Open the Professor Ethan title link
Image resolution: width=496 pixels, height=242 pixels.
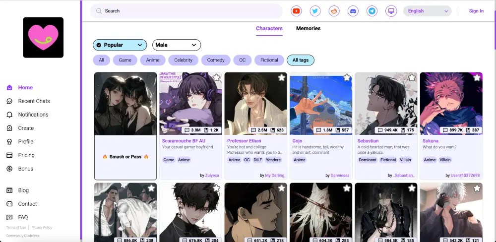(x=244, y=141)
